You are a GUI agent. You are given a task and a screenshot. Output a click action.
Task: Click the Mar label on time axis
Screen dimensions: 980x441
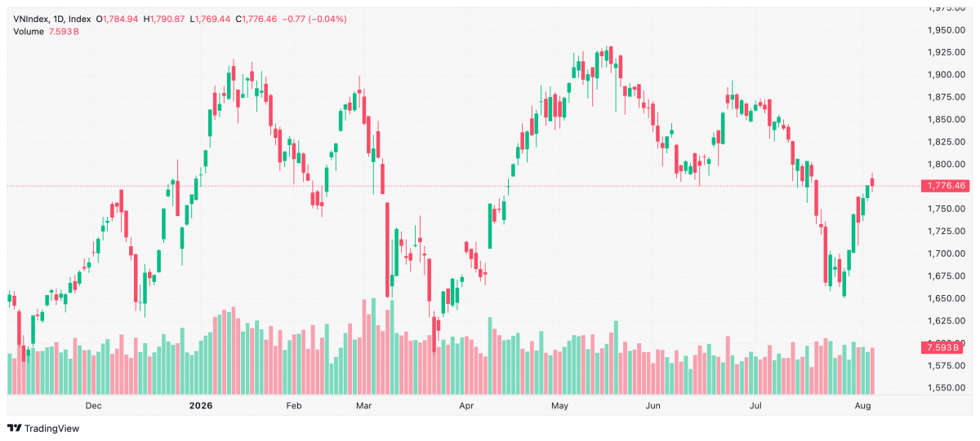pos(364,405)
